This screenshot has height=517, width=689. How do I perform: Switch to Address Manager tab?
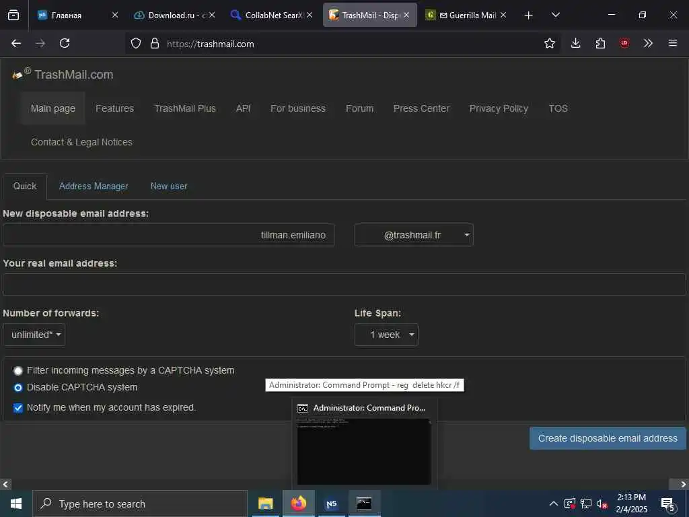click(x=94, y=186)
